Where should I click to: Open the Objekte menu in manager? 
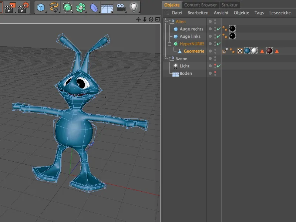241,13
